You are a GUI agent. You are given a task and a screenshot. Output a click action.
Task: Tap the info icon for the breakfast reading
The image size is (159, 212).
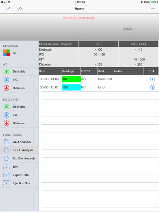tap(153, 79)
